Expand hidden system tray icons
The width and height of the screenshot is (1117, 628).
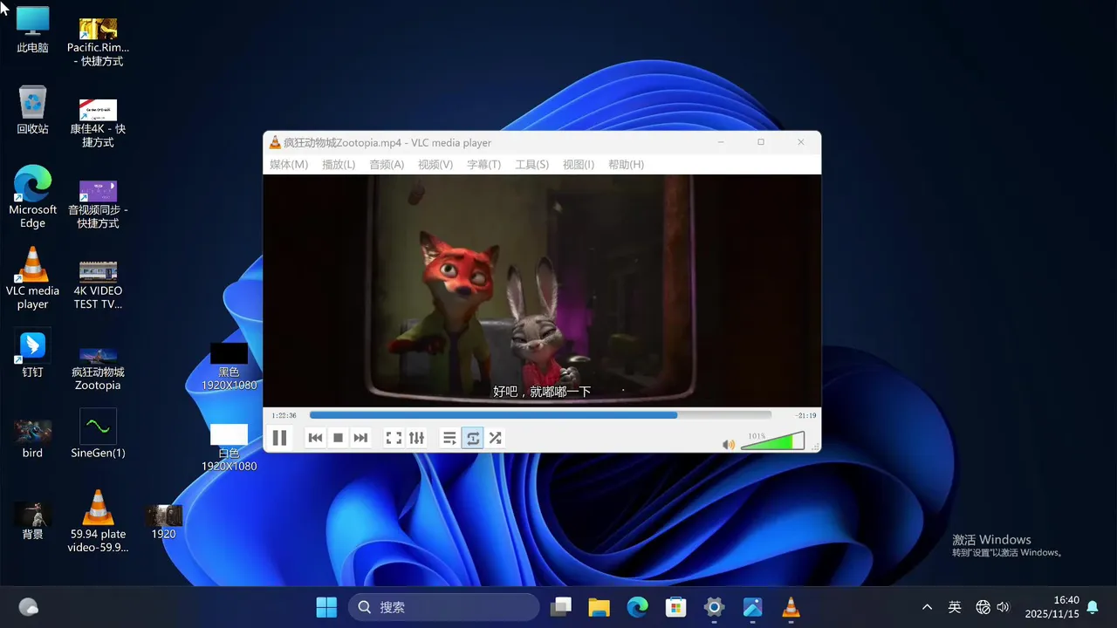pyautogui.click(x=927, y=607)
